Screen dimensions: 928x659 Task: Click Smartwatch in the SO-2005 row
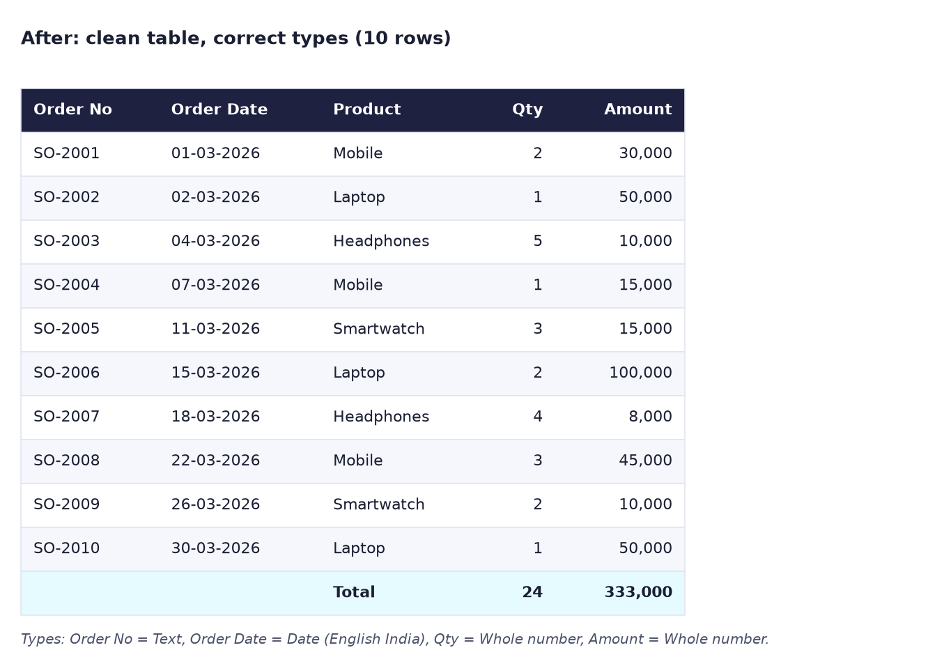coord(379,329)
